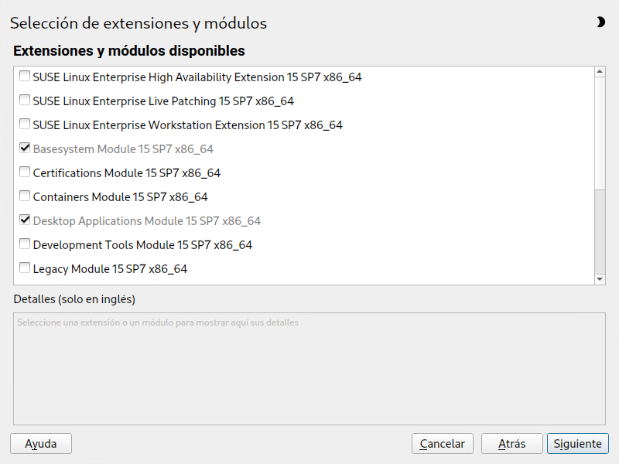
Task: Cancel installation with Cancelar button
Action: coord(442,443)
